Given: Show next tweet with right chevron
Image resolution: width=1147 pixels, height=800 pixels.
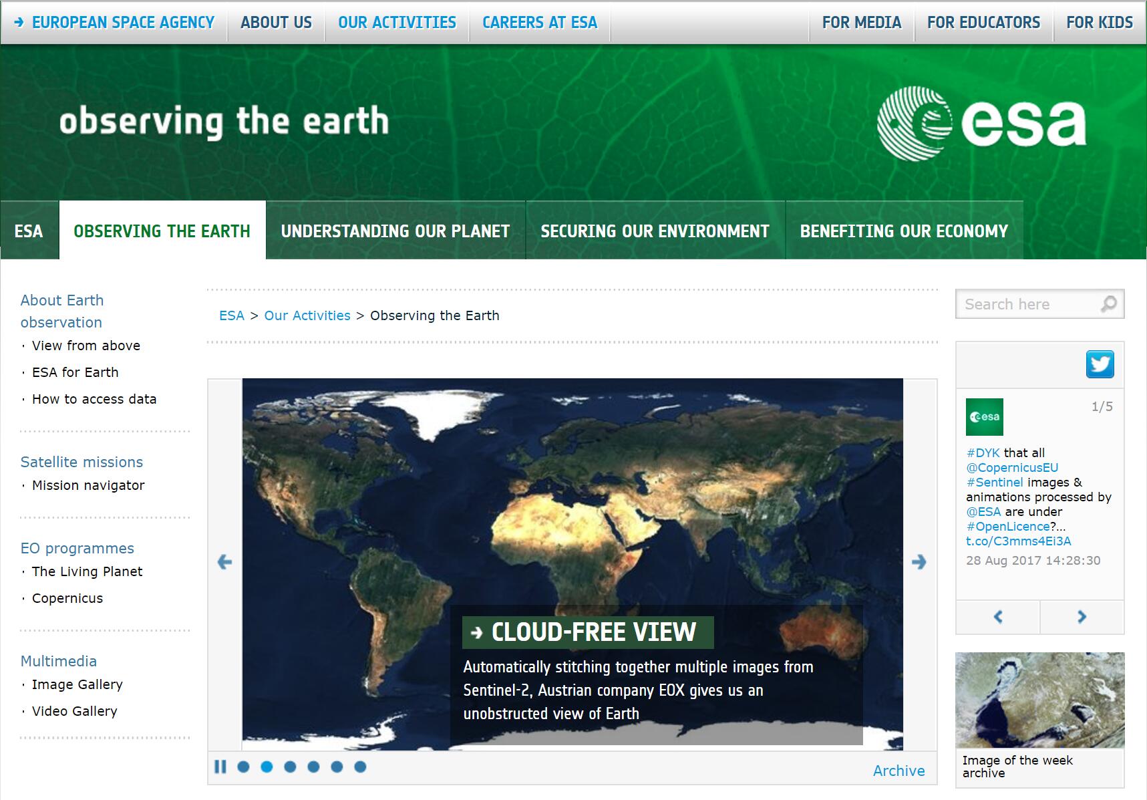Looking at the screenshot, I should [1082, 617].
